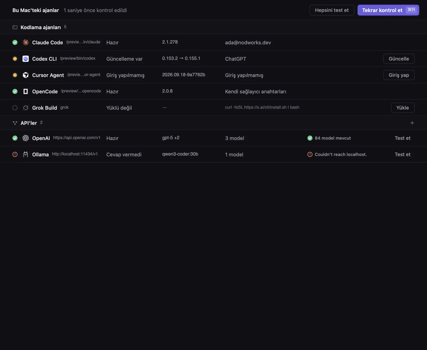427x350 pixels.
Task: Click red error status icon for Ollama
Action: 15,154
